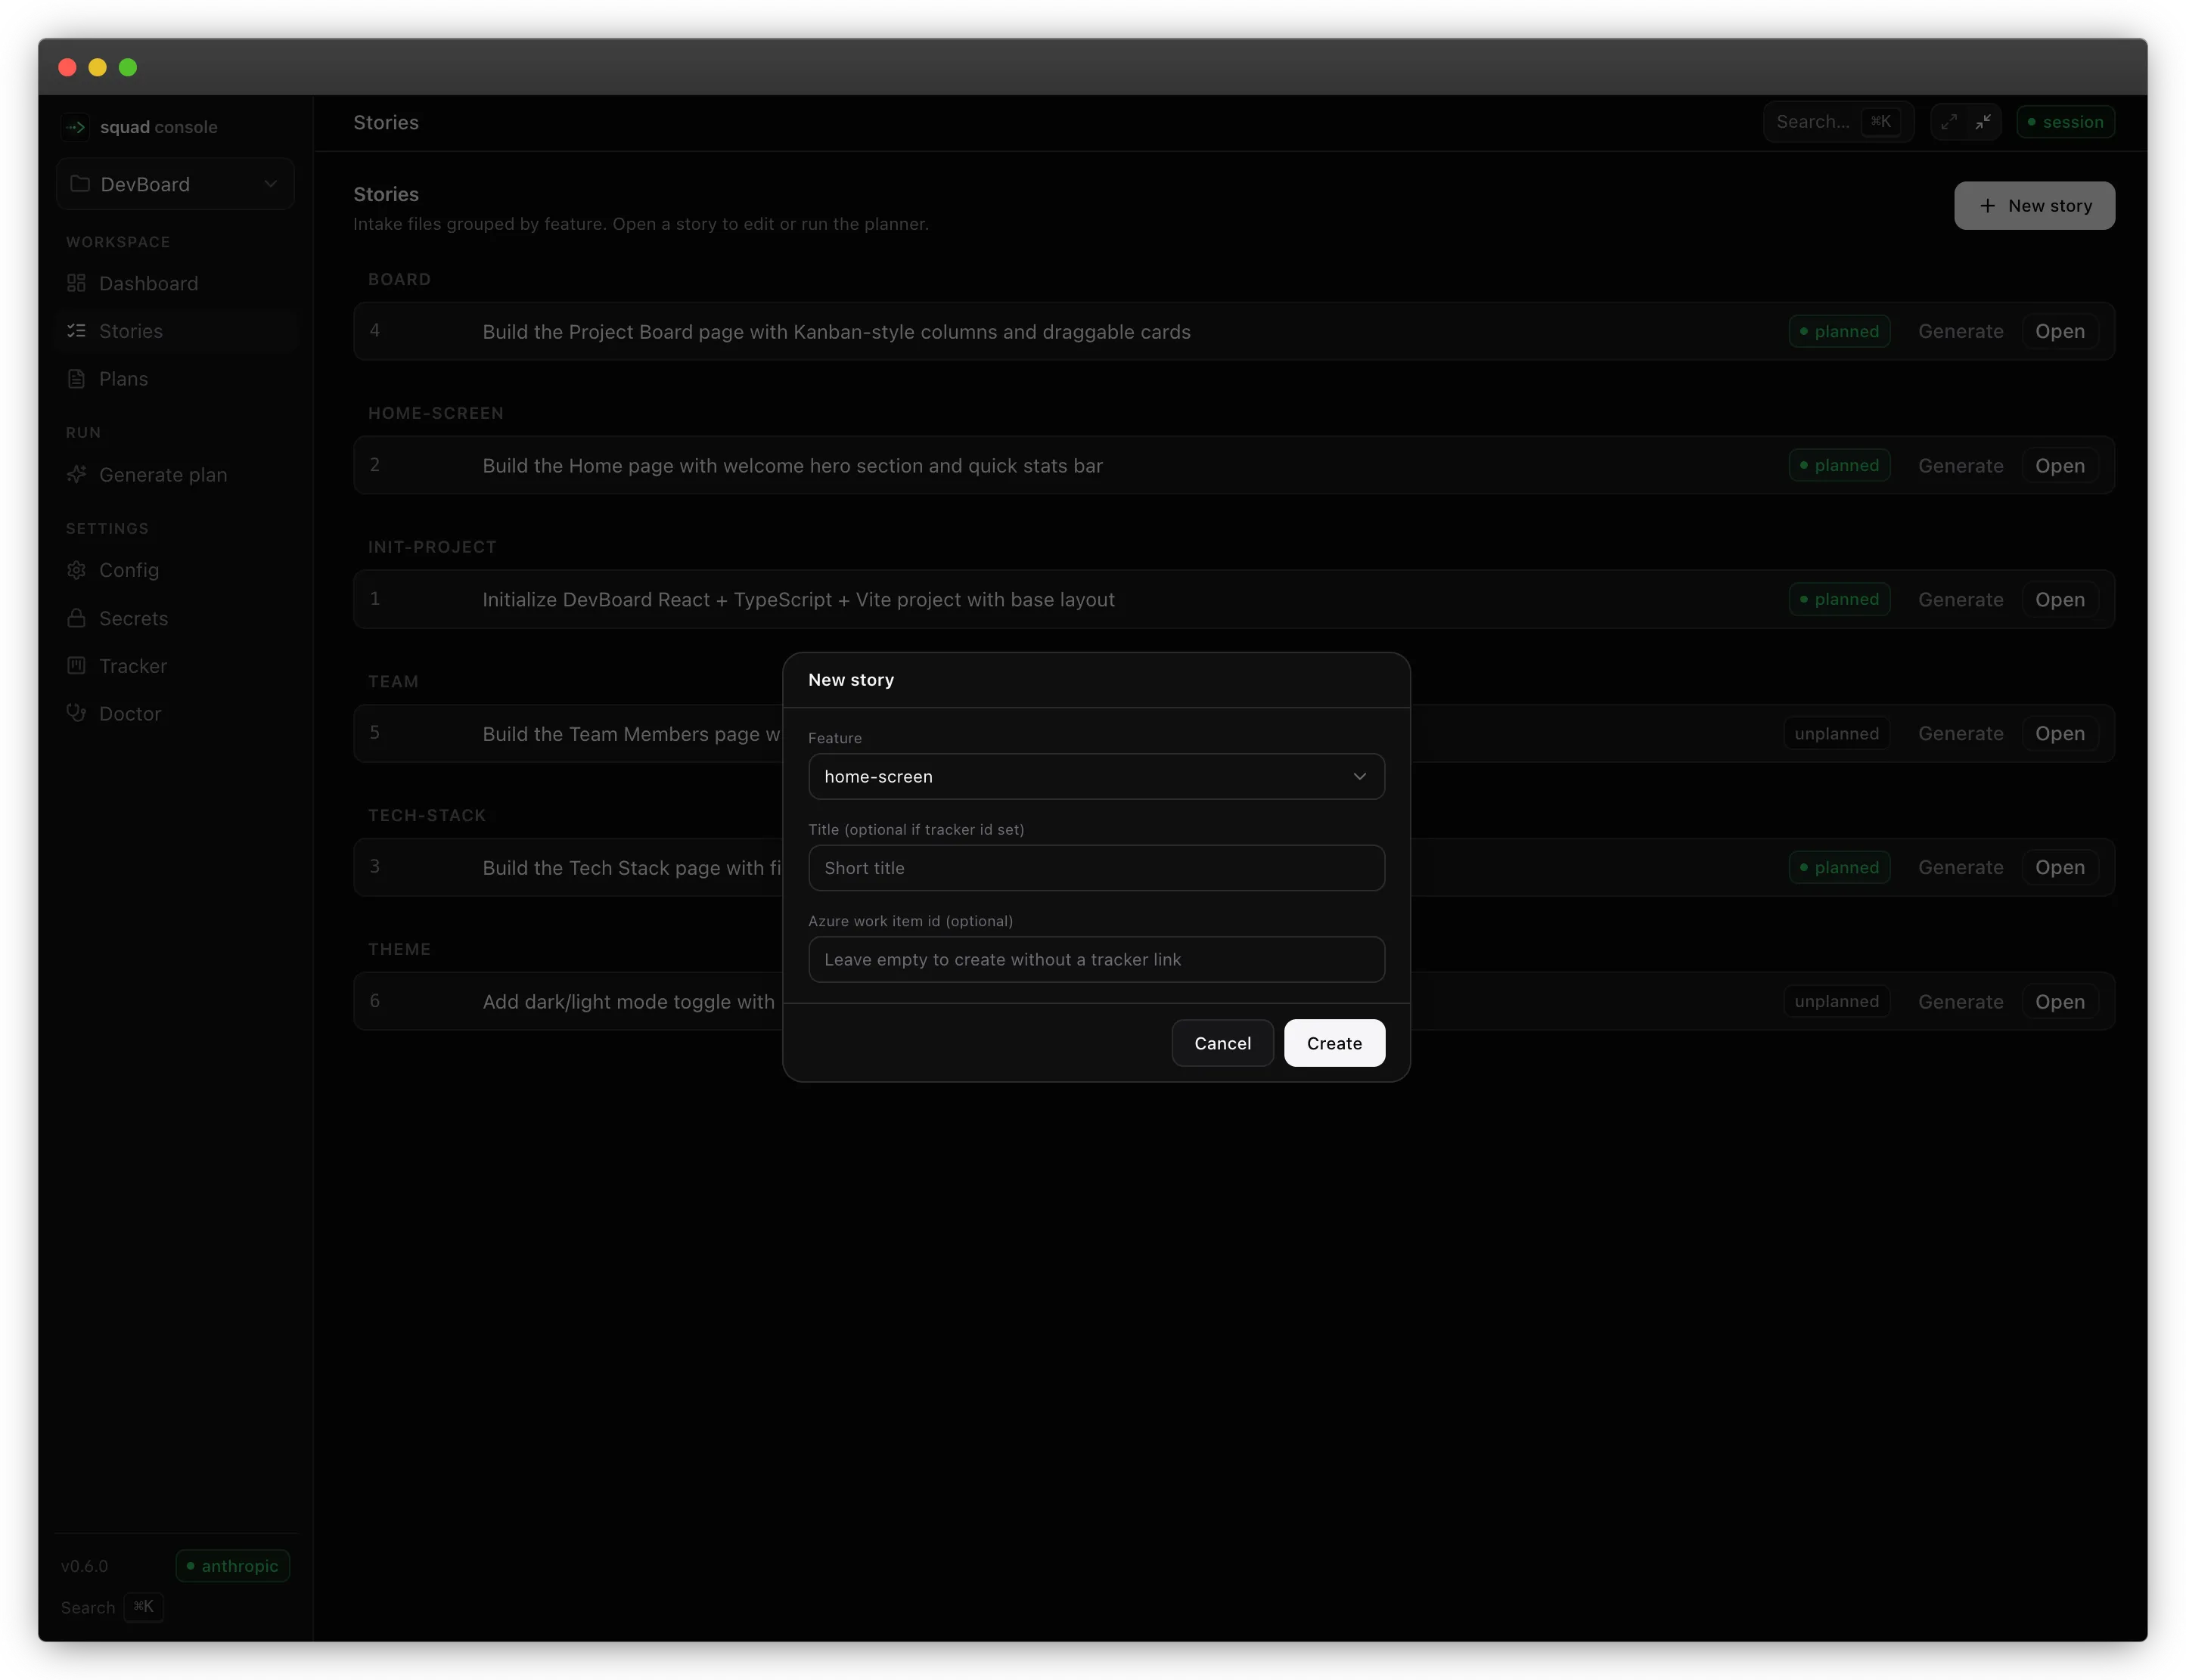
Task: Select Generate plan in Run section
Action: [x=175, y=475]
